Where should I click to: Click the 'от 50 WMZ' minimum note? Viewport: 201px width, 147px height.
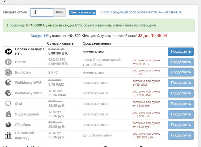140,85
